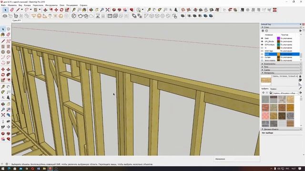Hide the 03-Furniture layer
The height and width of the screenshot is (171, 305).
pyautogui.click(x=262, y=45)
